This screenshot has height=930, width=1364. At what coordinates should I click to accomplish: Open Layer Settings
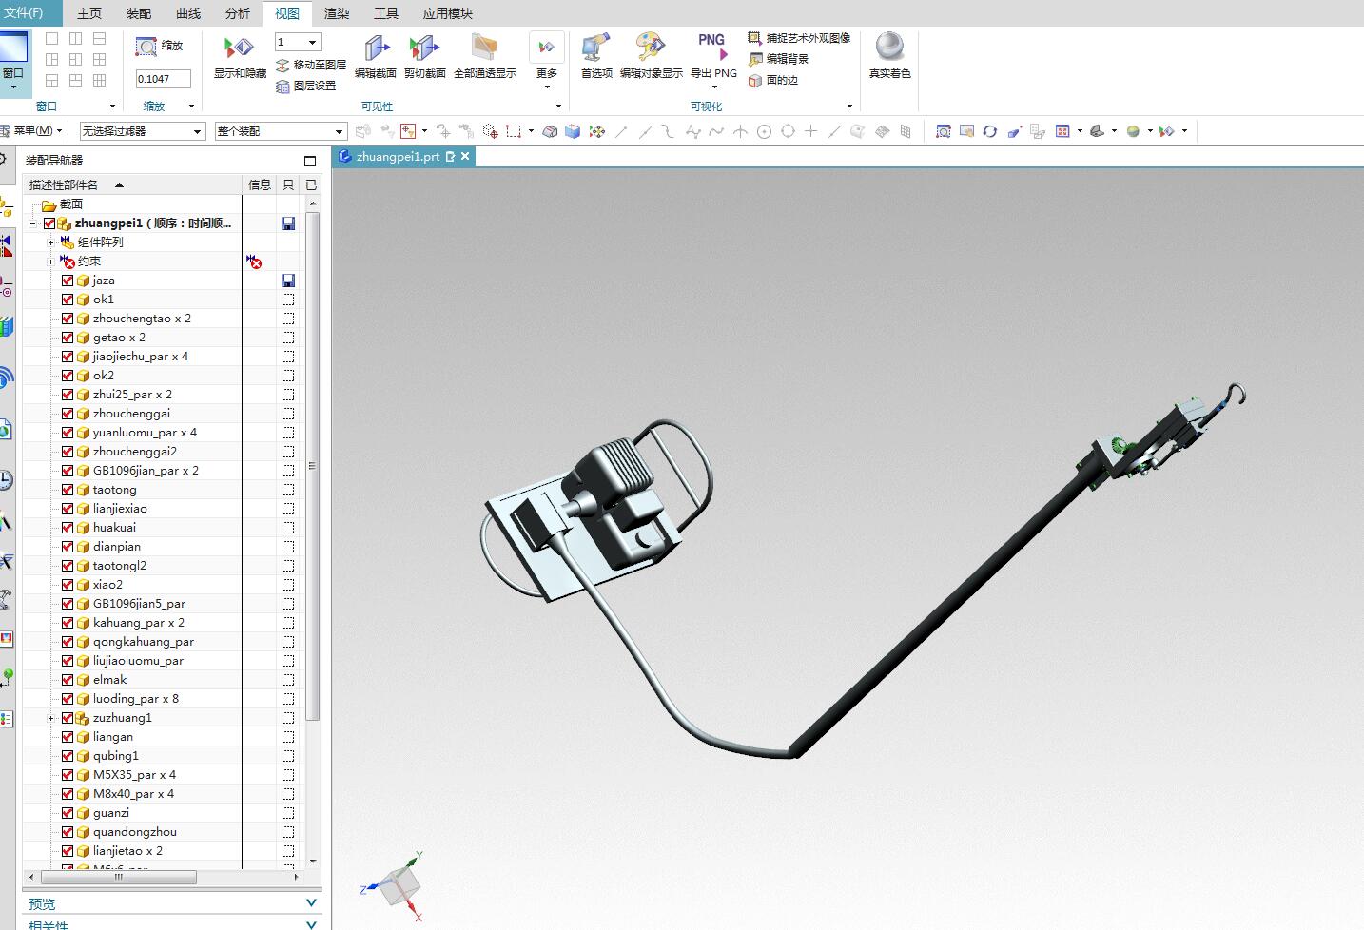coord(306,86)
